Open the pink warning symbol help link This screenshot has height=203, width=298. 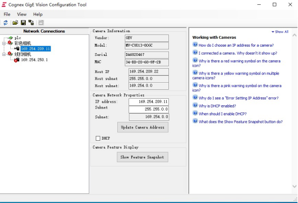[237, 88]
